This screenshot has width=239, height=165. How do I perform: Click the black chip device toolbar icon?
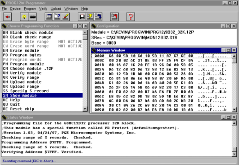coord(32,17)
